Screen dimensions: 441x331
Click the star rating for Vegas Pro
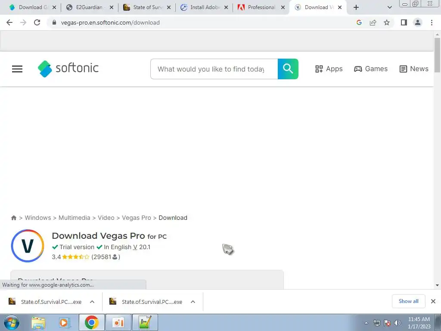(x=76, y=257)
